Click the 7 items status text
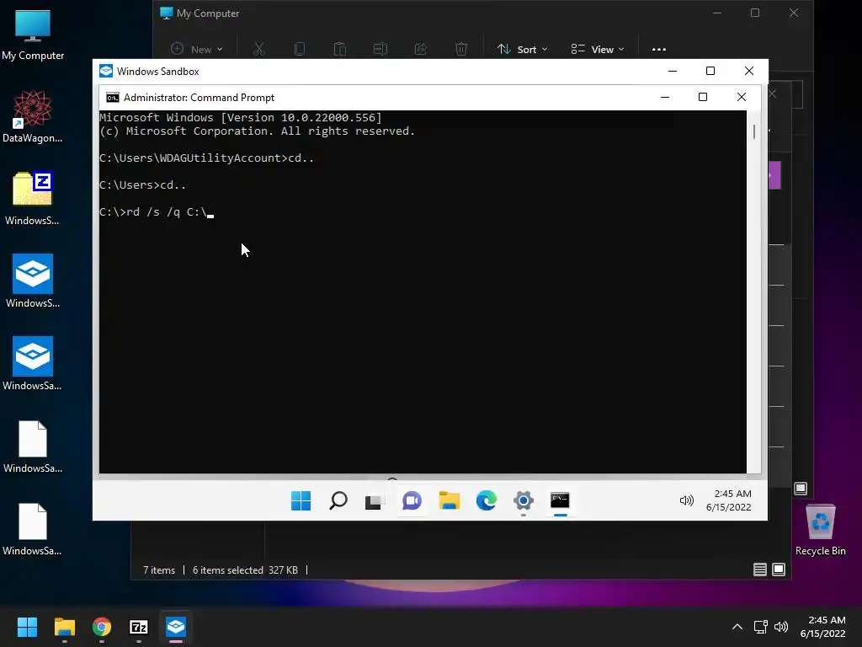Screen dimensions: 862x647 159,570
